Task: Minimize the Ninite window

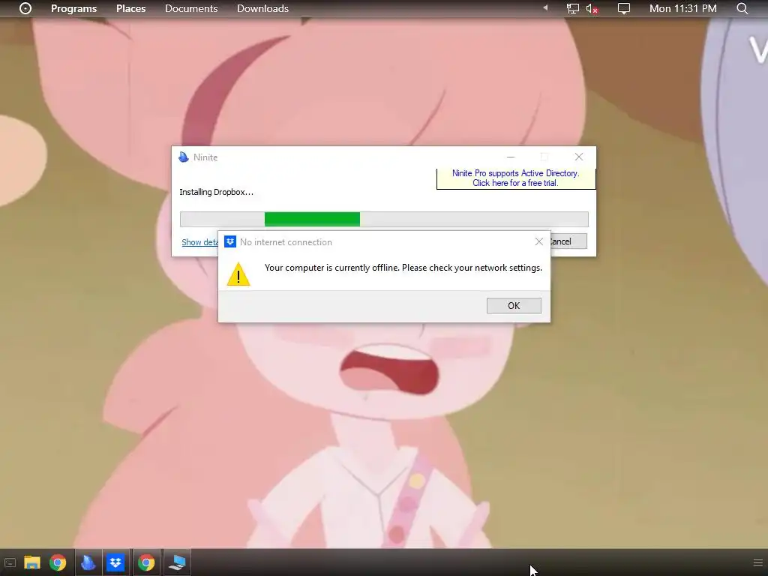Action: [x=510, y=157]
